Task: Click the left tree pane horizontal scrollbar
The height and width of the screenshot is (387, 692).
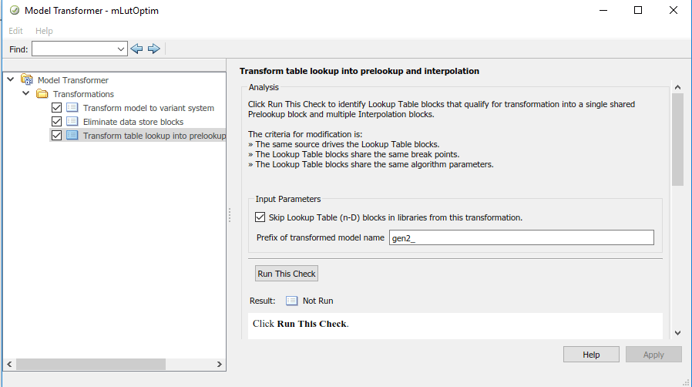Action: pos(112,364)
